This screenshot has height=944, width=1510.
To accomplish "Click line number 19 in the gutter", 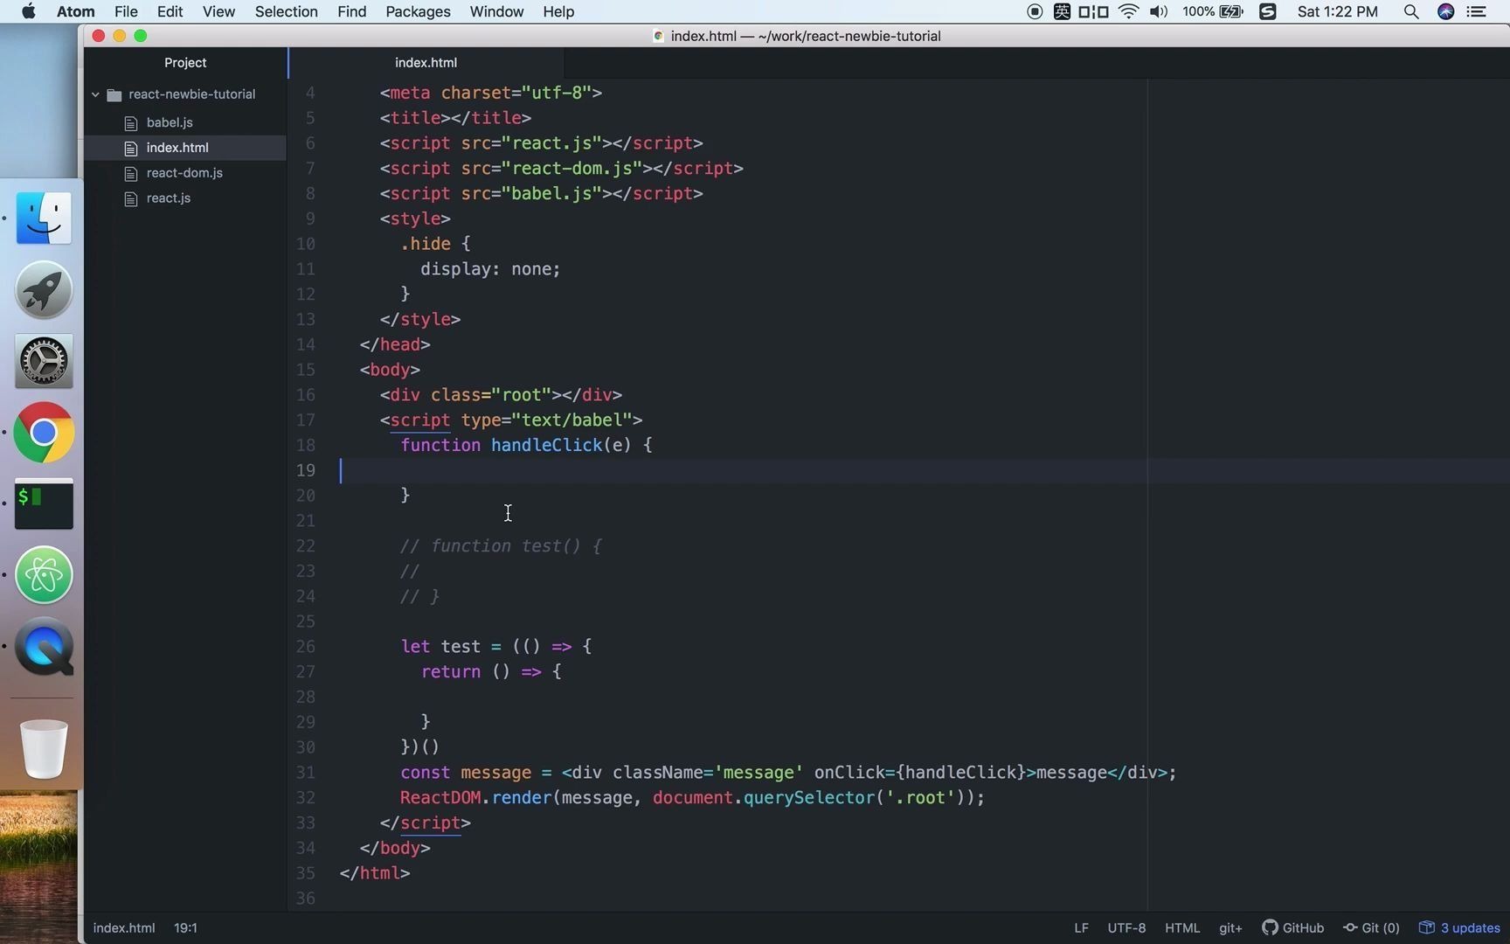I will [305, 470].
